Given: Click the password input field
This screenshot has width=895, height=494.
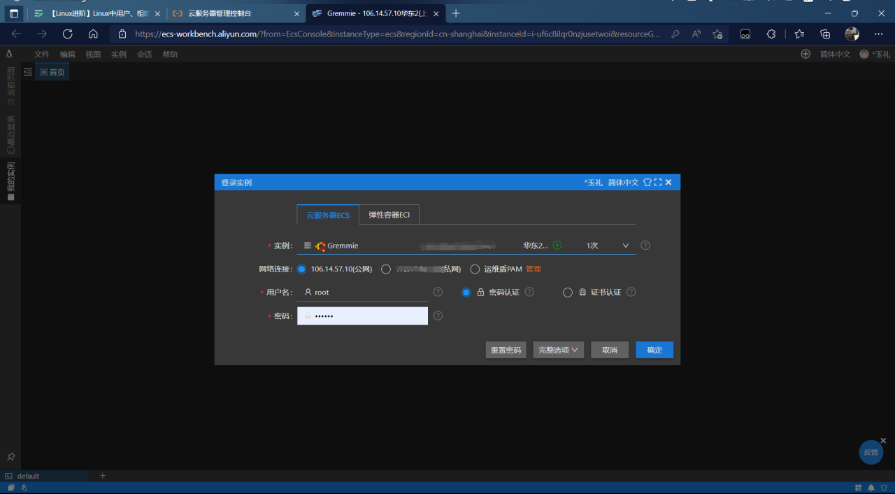Looking at the screenshot, I should point(362,316).
